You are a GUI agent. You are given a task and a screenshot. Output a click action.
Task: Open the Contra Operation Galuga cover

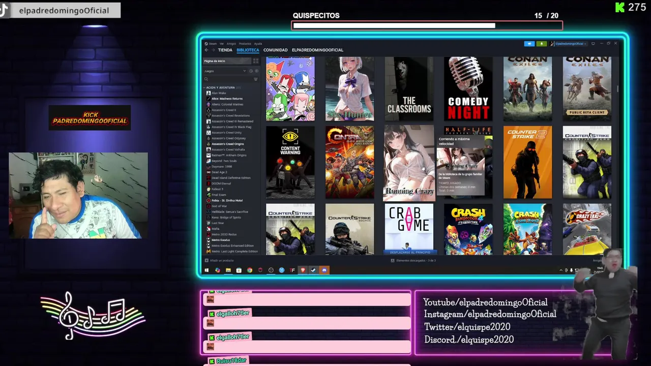pos(350,162)
